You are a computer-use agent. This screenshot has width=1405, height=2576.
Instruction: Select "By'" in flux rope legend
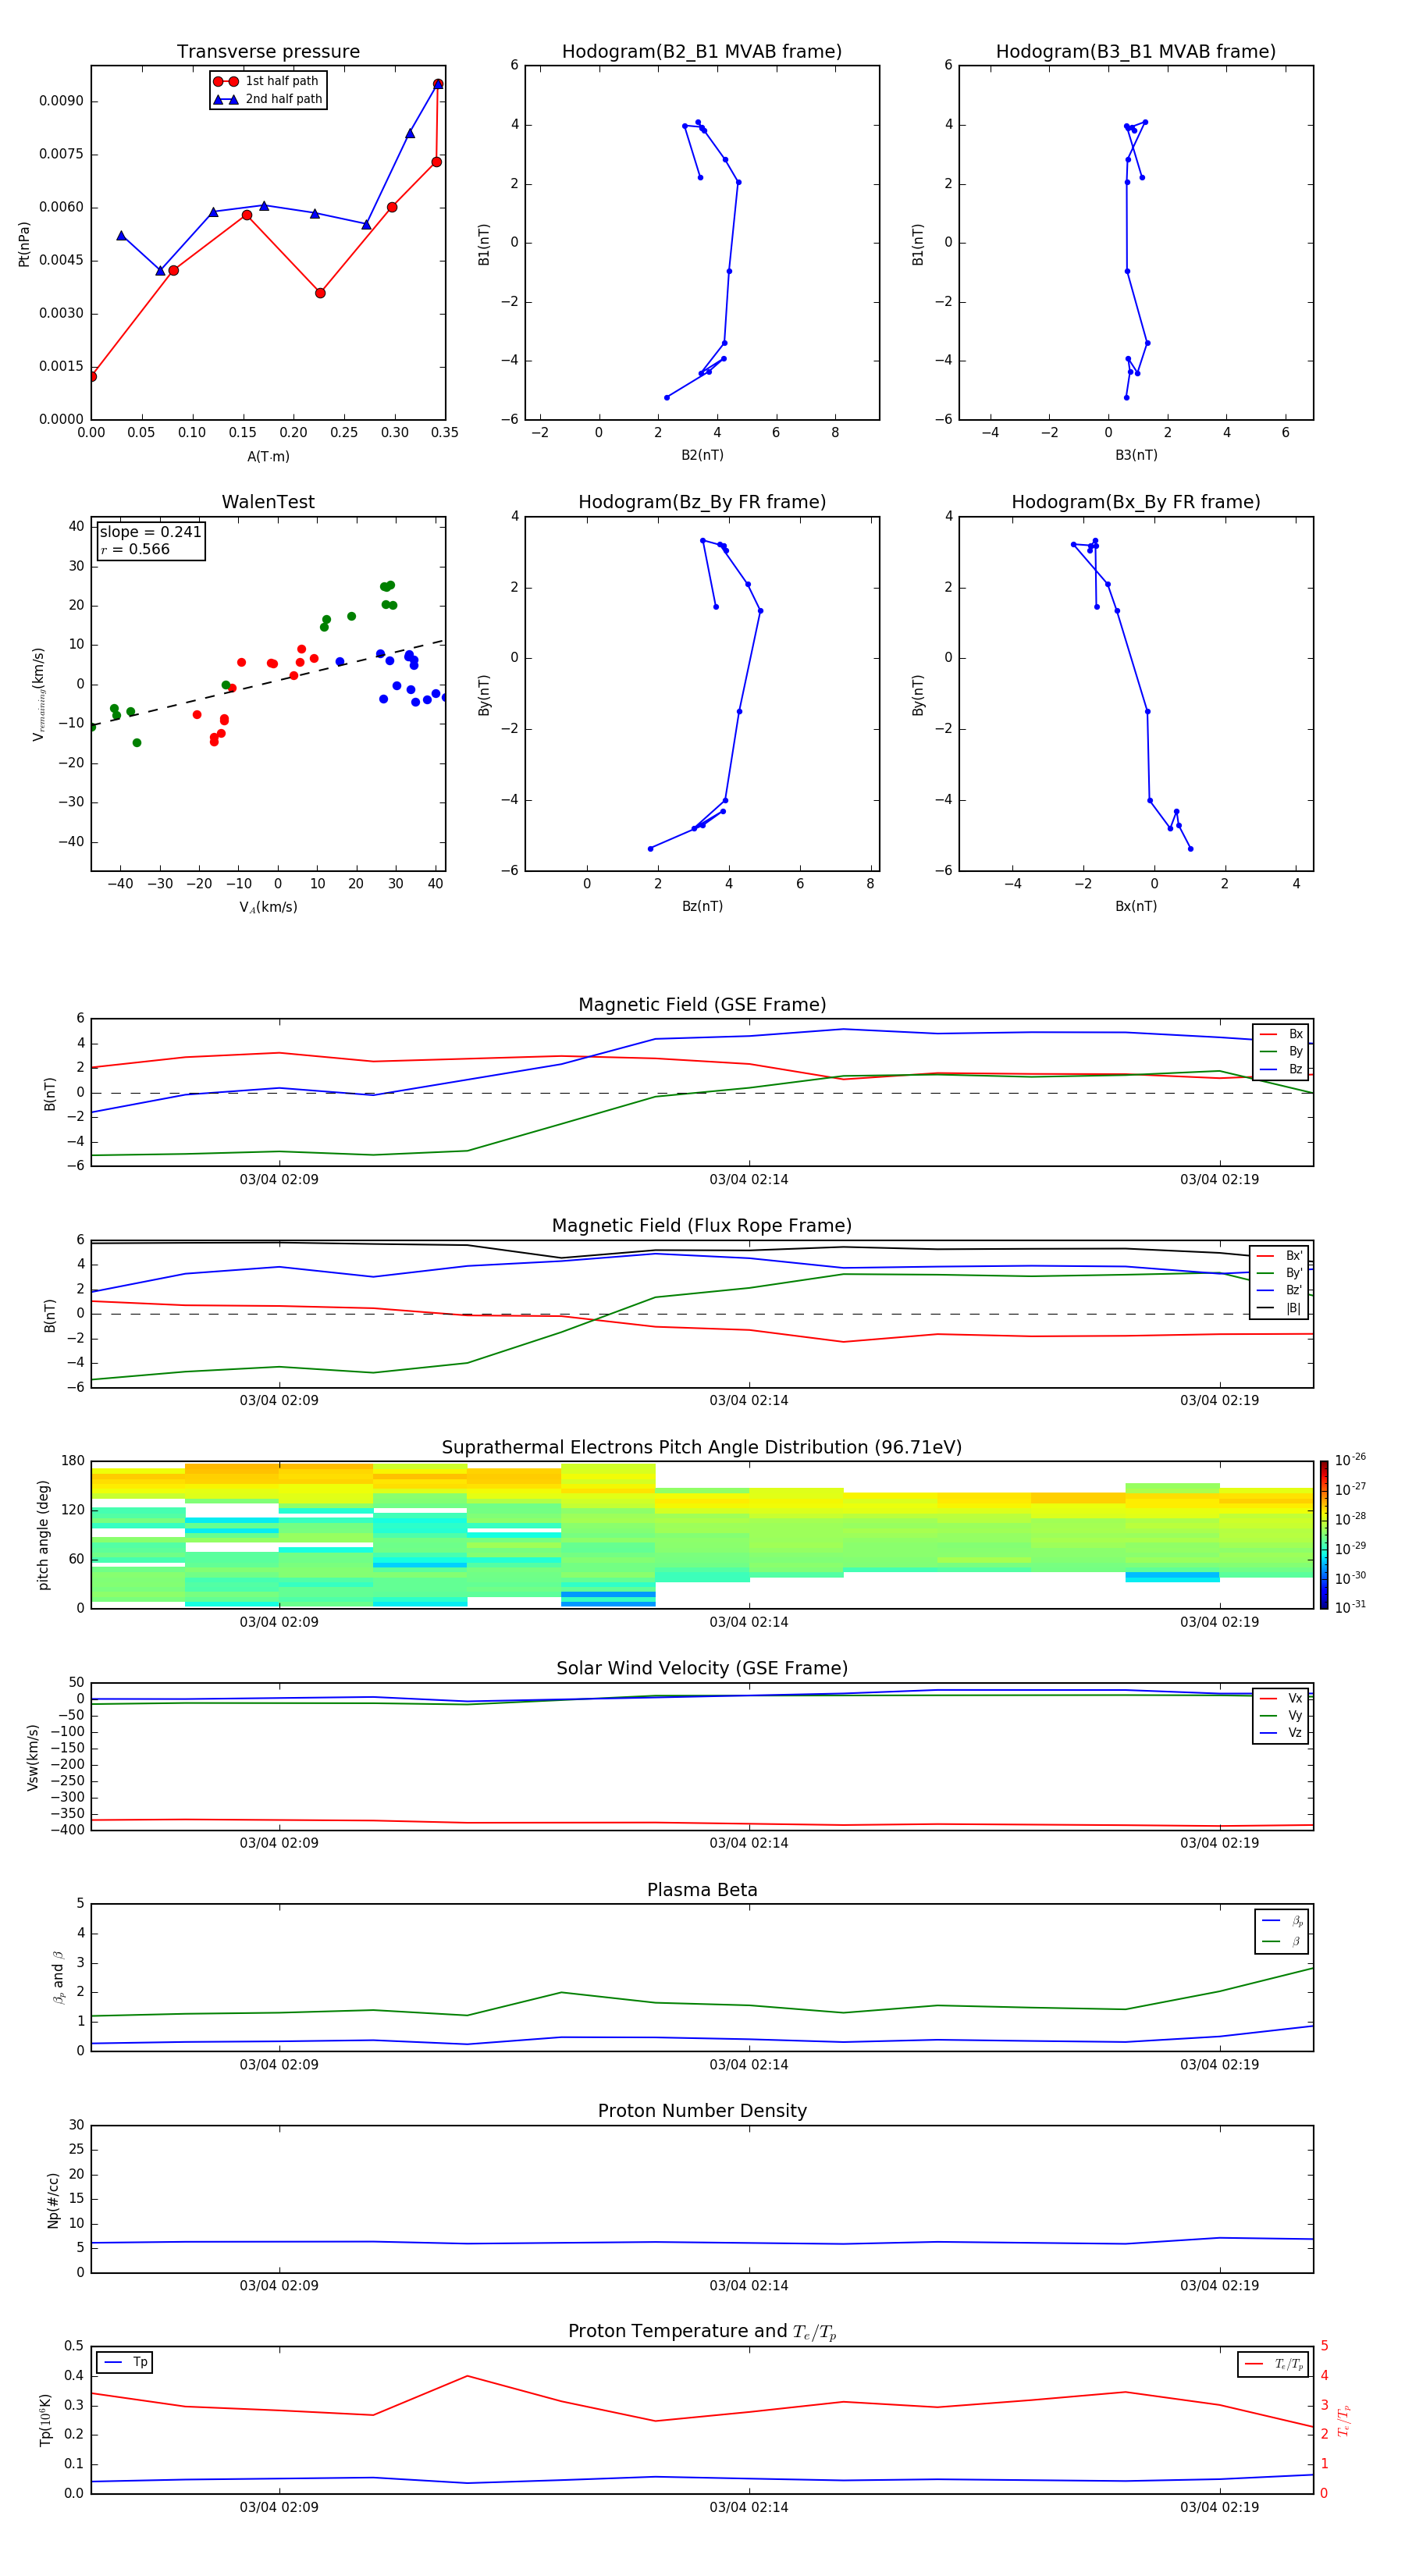pyautogui.click(x=1280, y=1273)
